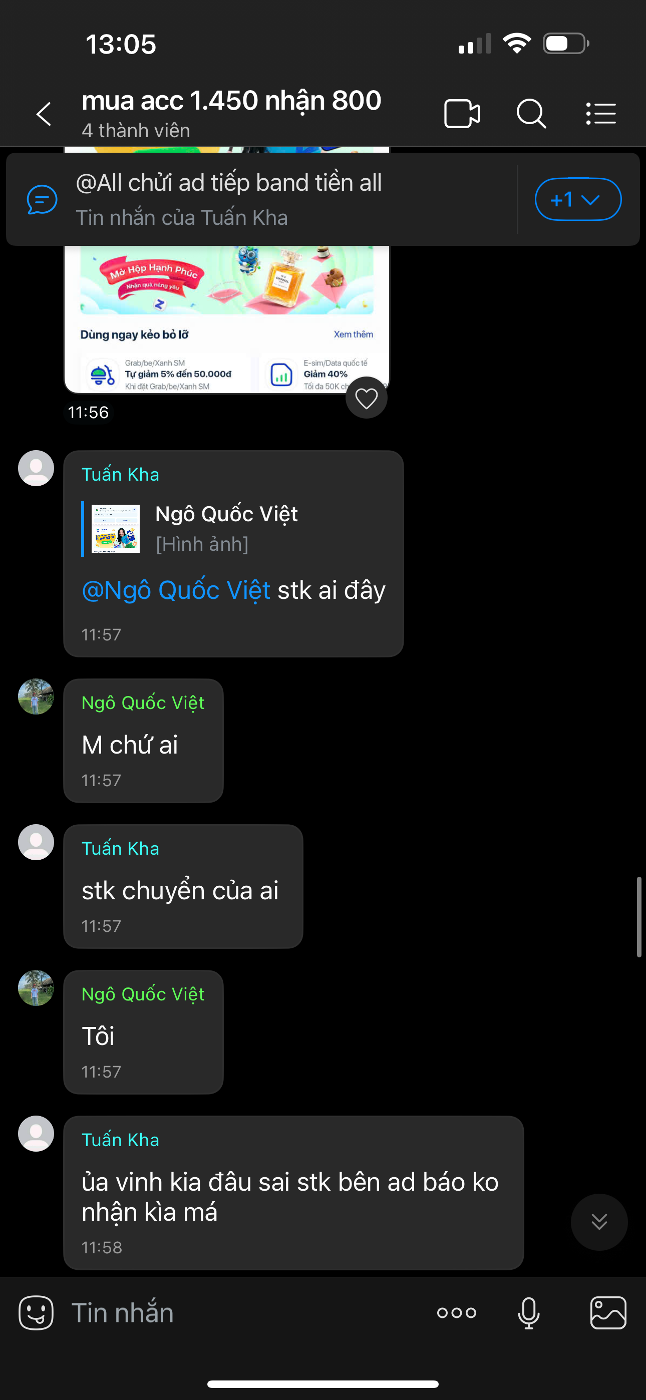Image resolution: width=646 pixels, height=1400 pixels.
Task: Jump to latest messages with double-chevron button
Action: [x=599, y=1222]
